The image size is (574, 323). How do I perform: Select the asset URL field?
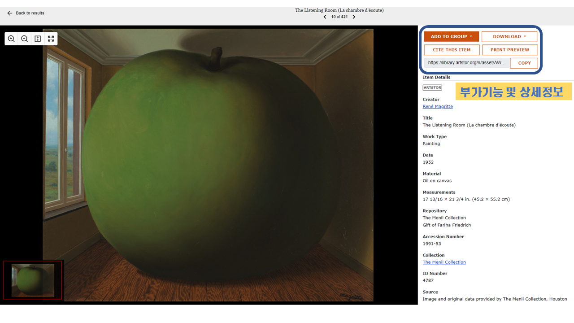[467, 63]
